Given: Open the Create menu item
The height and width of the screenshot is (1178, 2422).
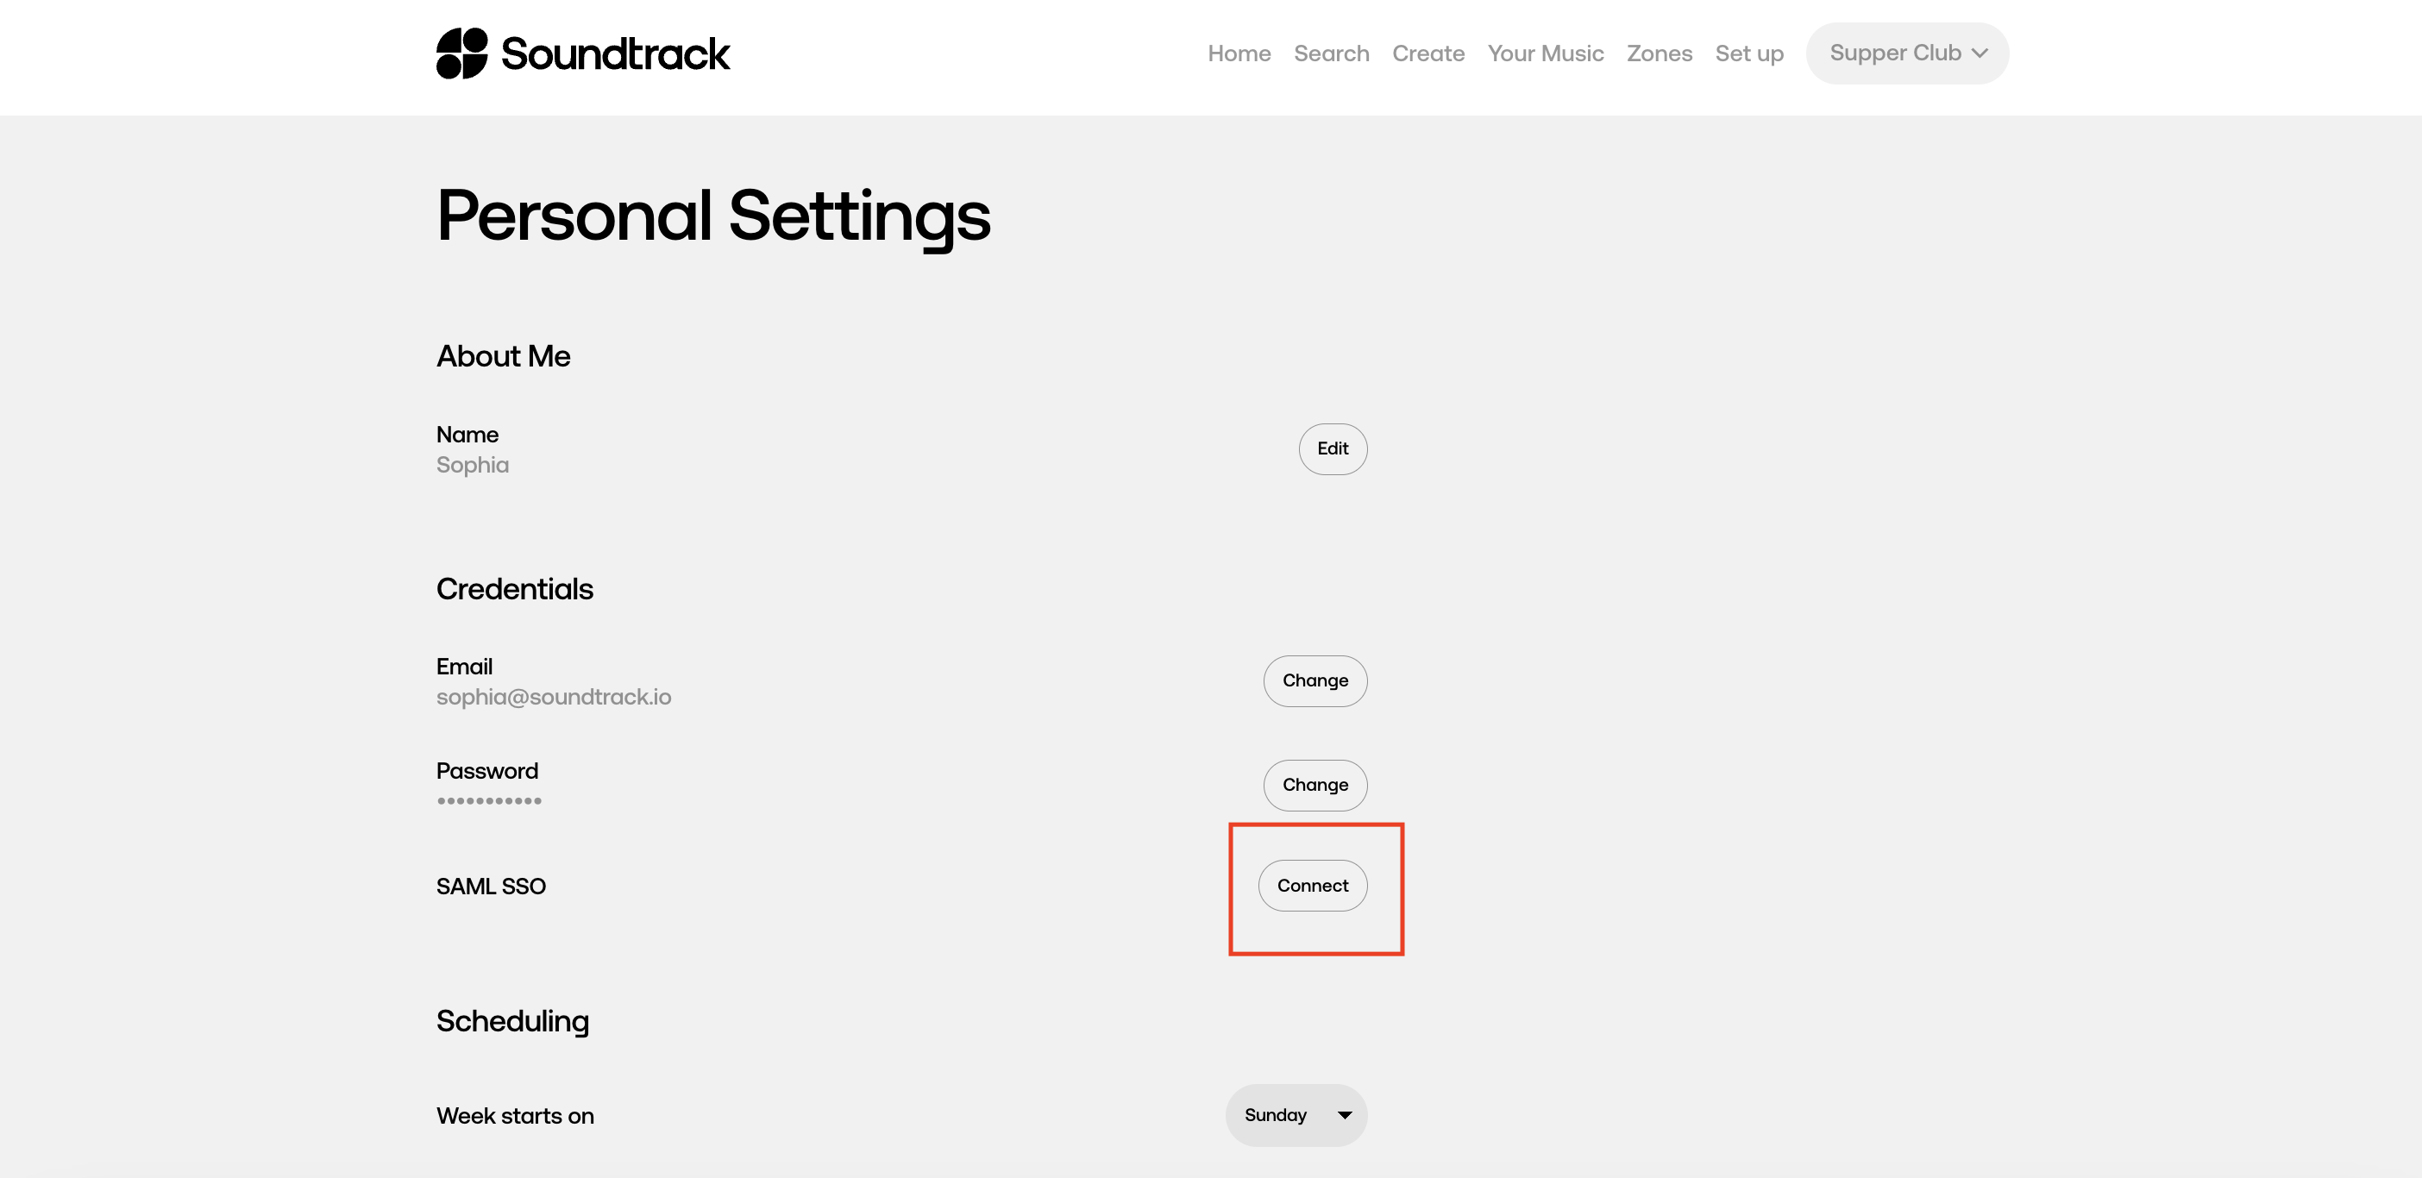Looking at the screenshot, I should (1427, 53).
